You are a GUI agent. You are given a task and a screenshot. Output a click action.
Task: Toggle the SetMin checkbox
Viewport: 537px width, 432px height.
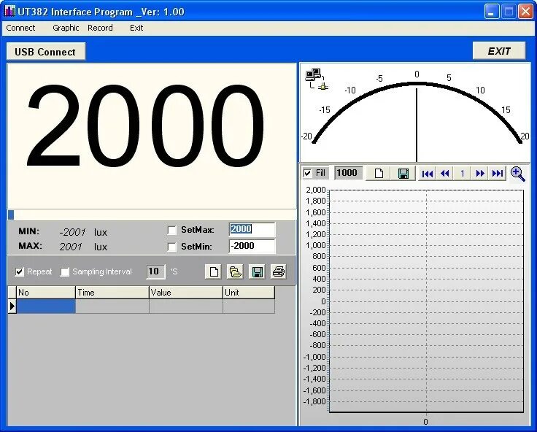click(171, 247)
